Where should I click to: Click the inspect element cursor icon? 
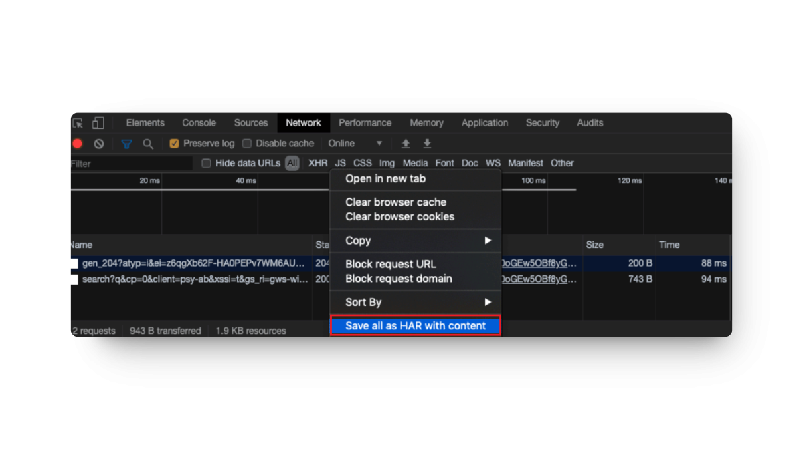click(77, 122)
